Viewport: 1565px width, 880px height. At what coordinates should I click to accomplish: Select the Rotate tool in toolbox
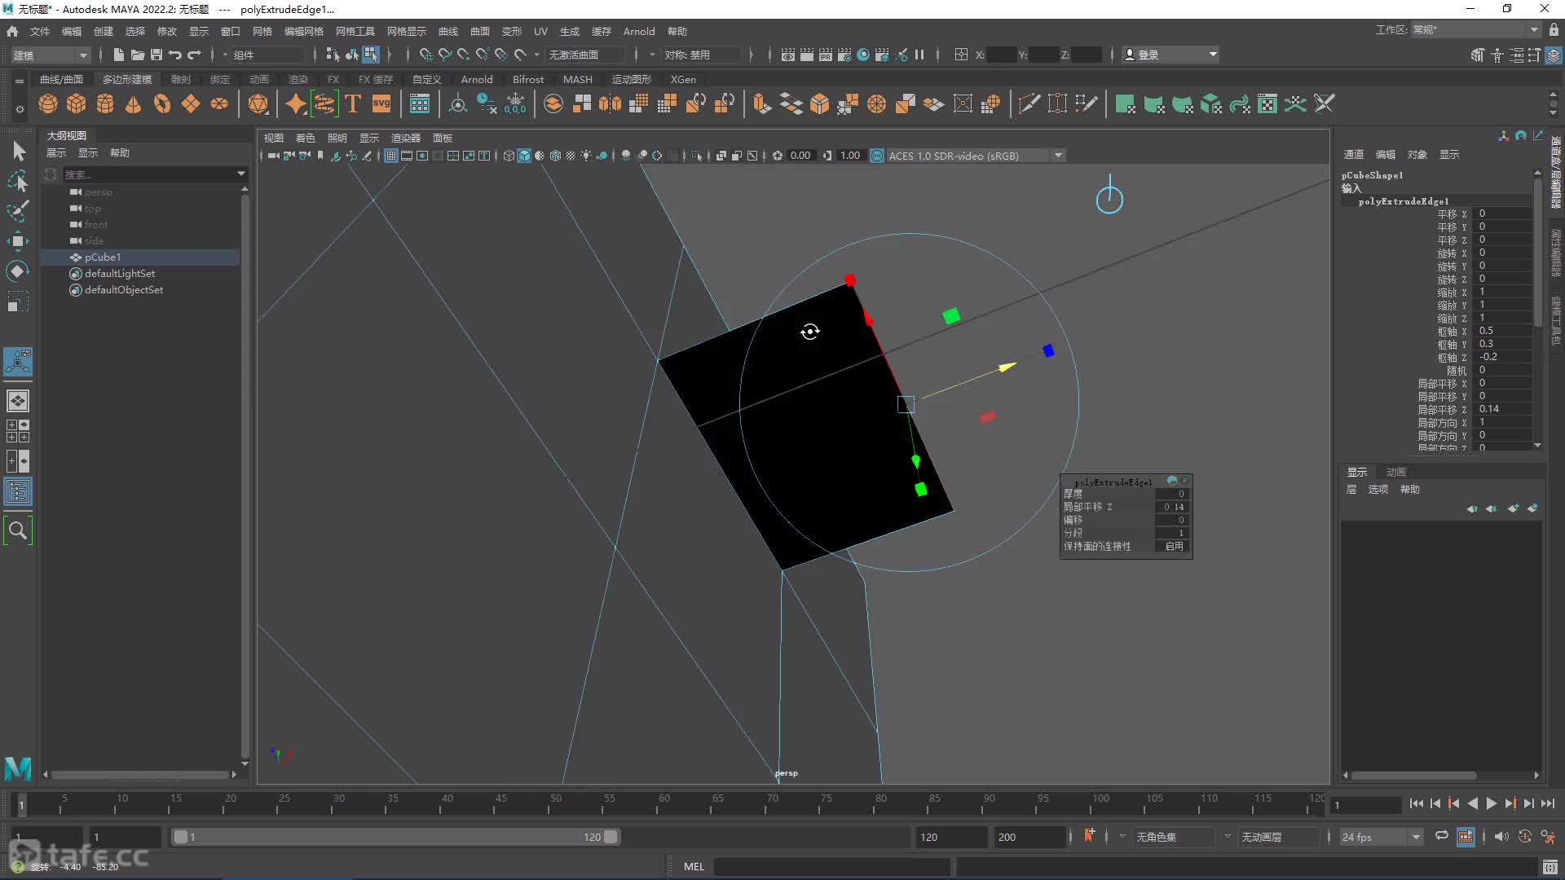(x=19, y=271)
